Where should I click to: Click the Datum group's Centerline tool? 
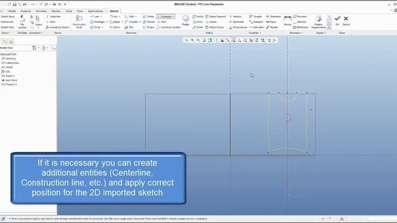[x=53, y=17]
